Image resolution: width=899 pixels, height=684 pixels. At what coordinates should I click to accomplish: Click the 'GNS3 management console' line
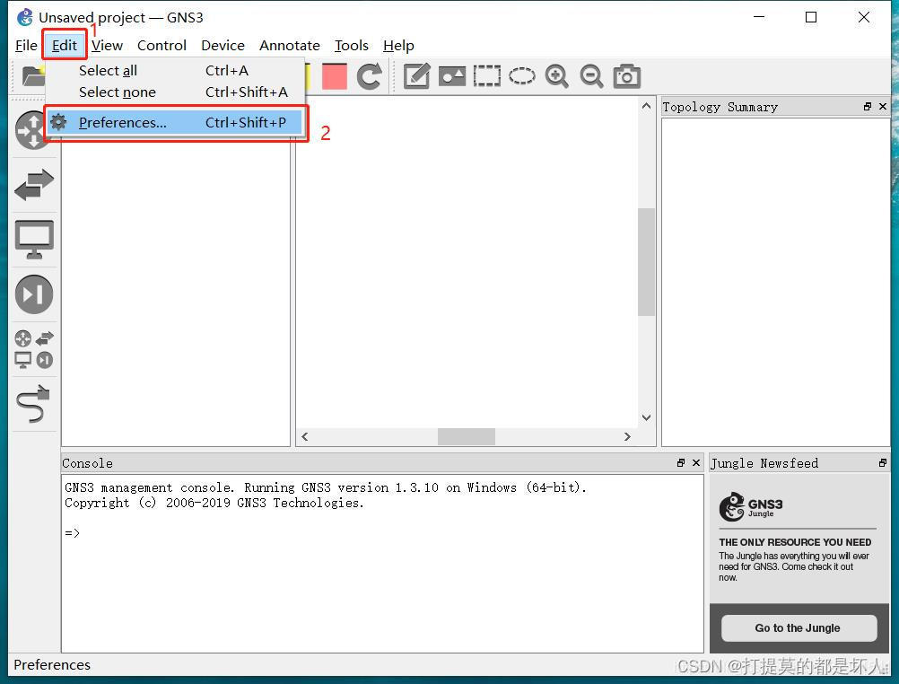tap(326, 487)
